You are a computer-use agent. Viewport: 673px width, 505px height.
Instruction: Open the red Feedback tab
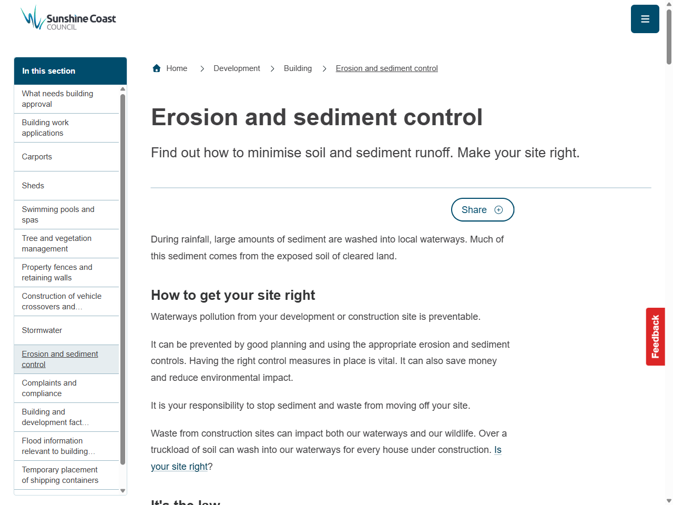tap(655, 336)
